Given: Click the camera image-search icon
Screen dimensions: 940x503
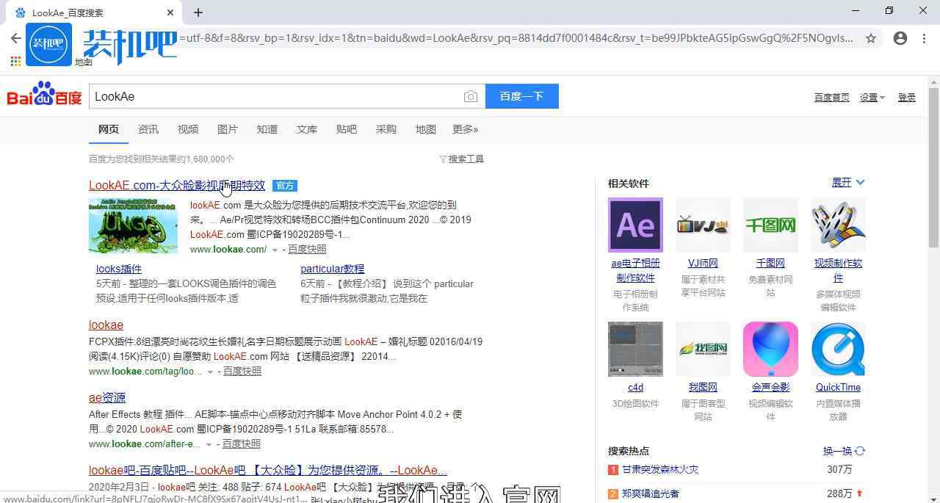Looking at the screenshot, I should coord(471,96).
